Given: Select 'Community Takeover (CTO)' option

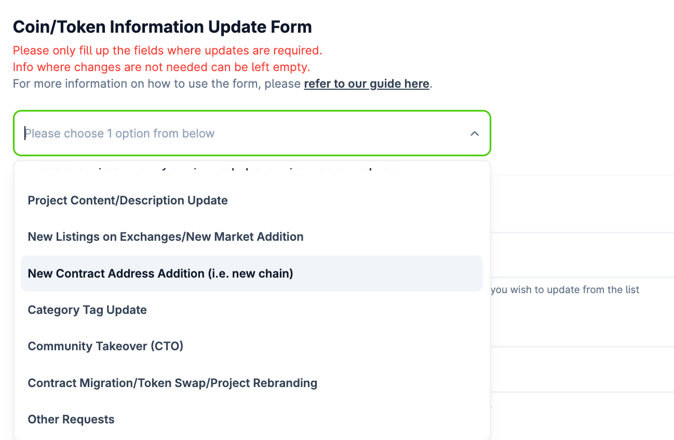Looking at the screenshot, I should pos(105,346).
